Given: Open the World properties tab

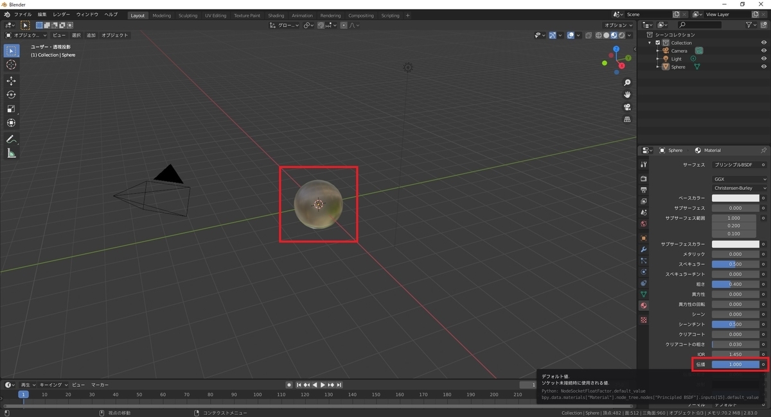Looking at the screenshot, I should click(x=644, y=224).
